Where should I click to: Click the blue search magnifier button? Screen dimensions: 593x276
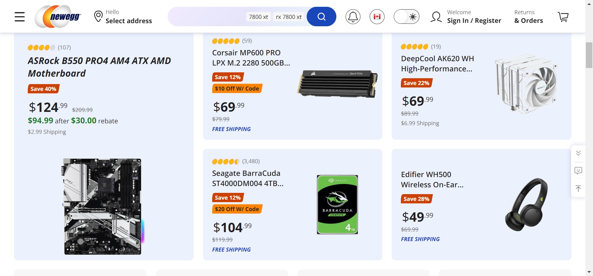click(x=321, y=17)
